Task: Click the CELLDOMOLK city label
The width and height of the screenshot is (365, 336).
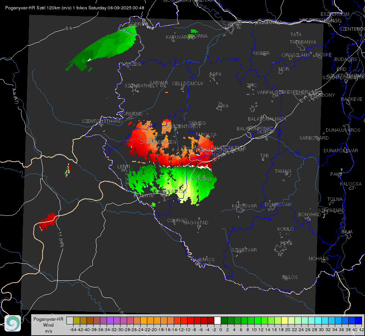Action: [188, 84]
